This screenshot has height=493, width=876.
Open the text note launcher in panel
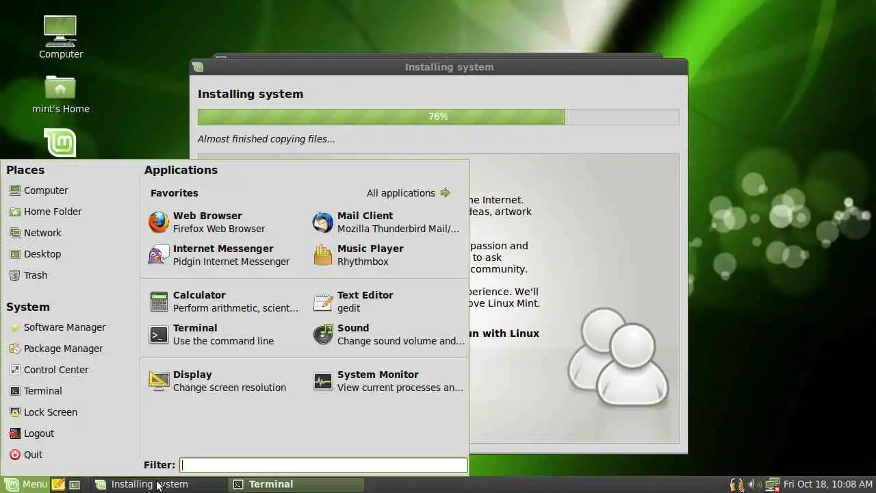click(x=58, y=484)
